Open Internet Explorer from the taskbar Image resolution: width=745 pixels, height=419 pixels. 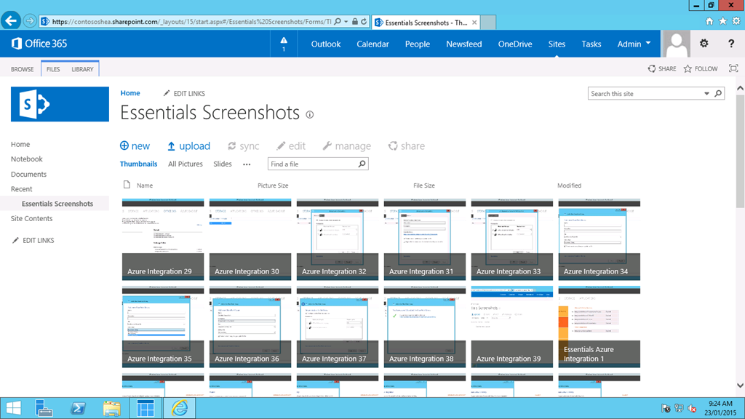(179, 408)
